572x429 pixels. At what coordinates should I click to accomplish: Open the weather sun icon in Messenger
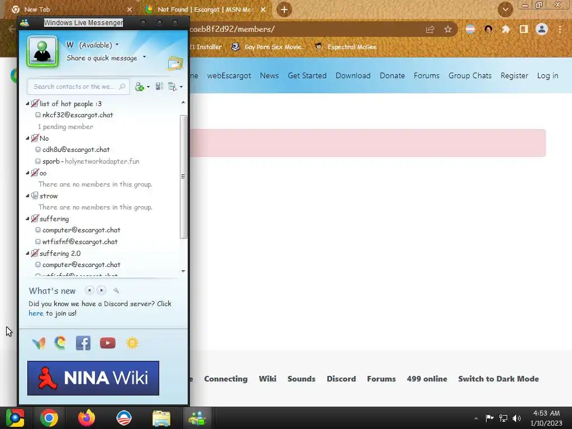(132, 344)
